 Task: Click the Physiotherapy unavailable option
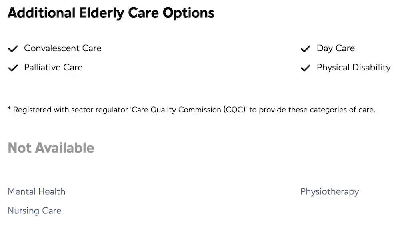click(x=330, y=191)
